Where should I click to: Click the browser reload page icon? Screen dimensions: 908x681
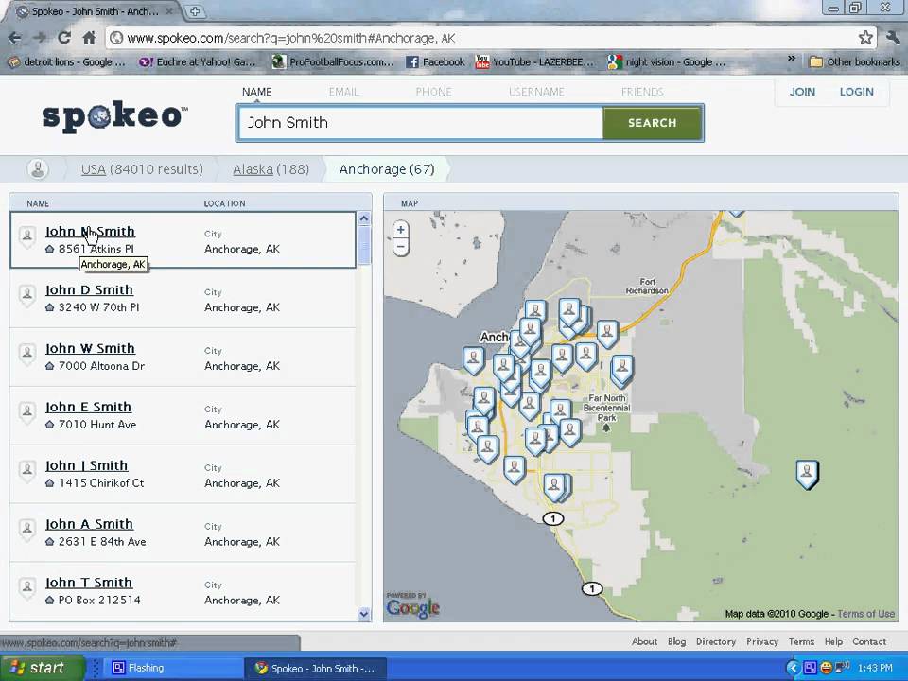63,38
